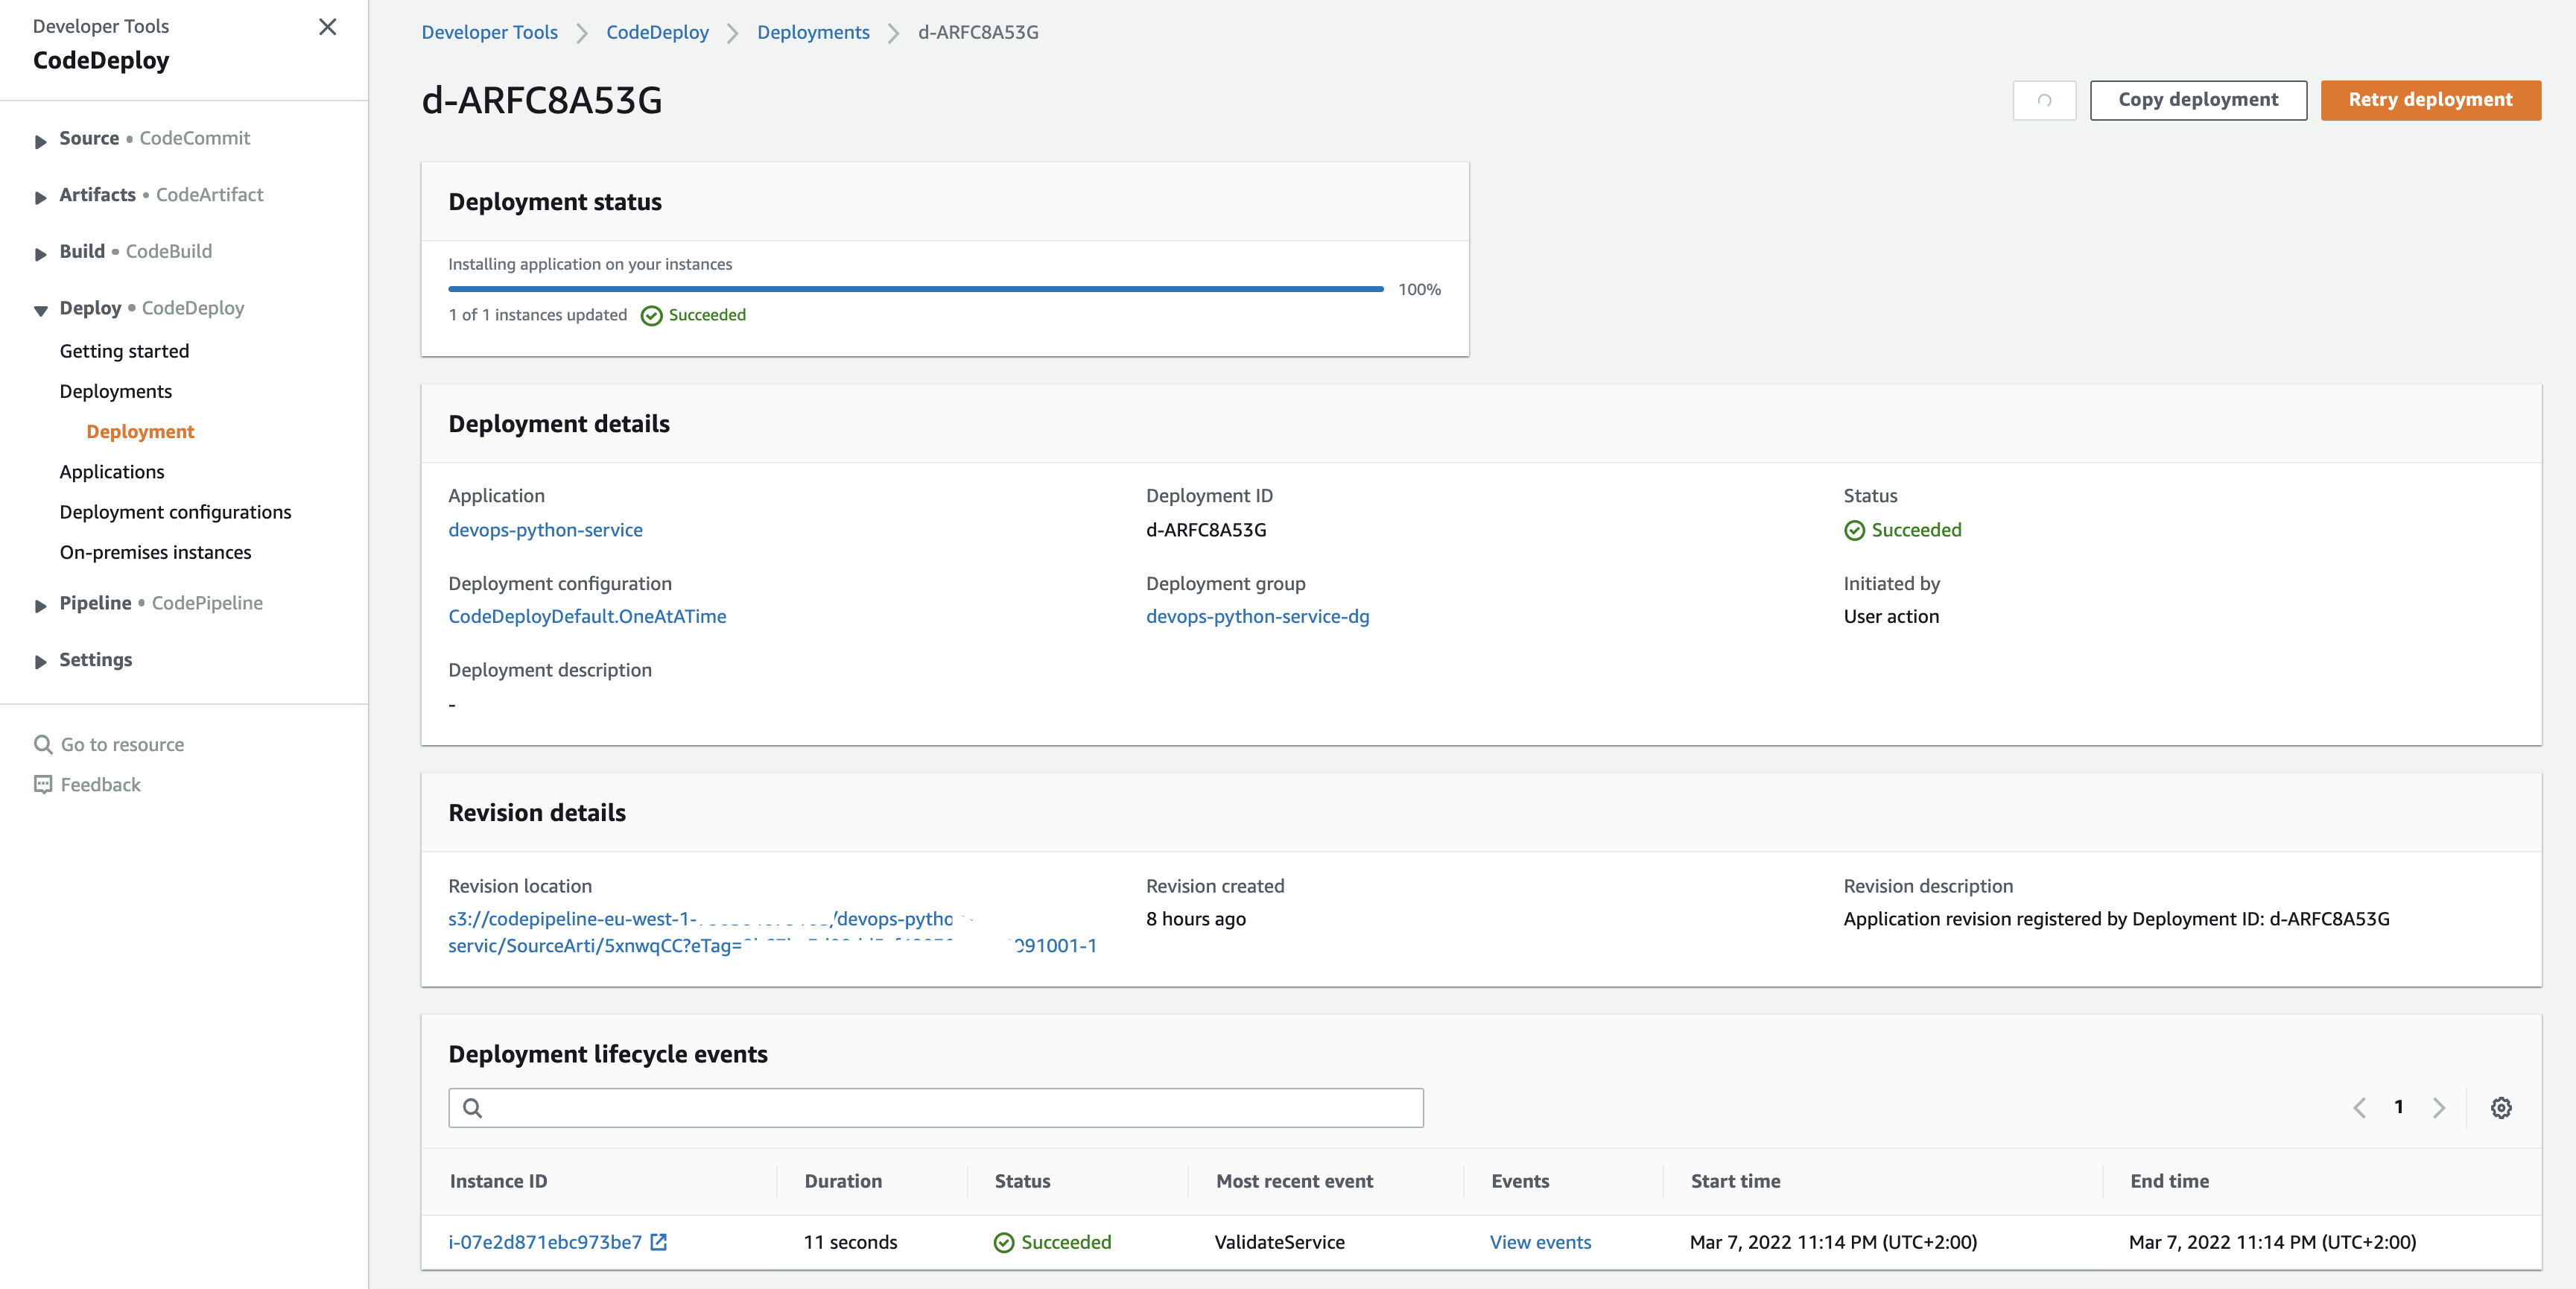Go to next page of lifecycle events
Viewport: 2576px width, 1289px height.
point(2438,1107)
